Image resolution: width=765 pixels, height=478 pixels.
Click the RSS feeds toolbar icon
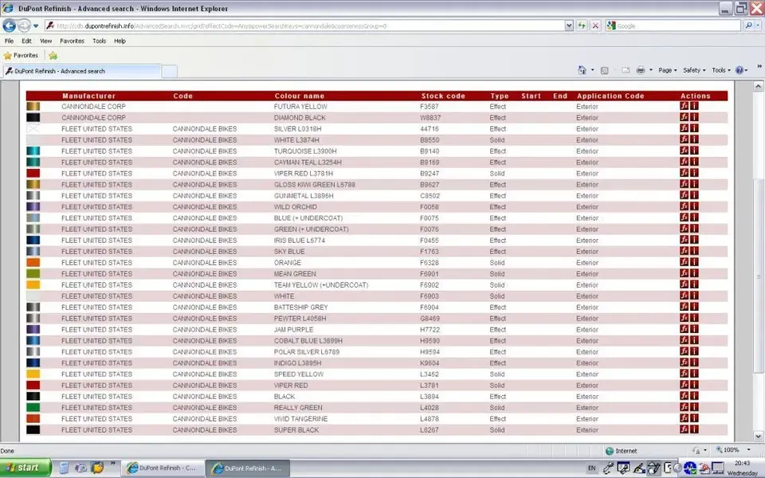click(x=605, y=70)
